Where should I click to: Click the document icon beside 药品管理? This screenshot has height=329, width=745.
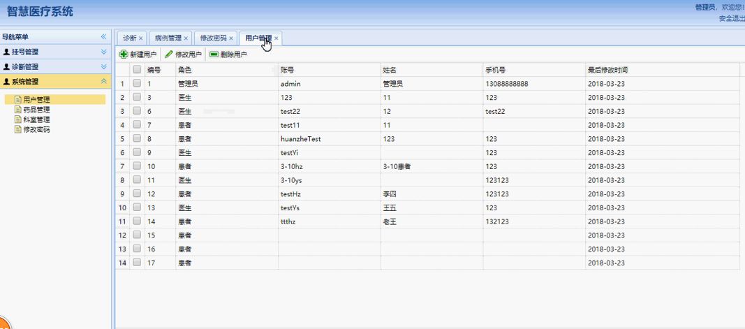click(x=18, y=110)
